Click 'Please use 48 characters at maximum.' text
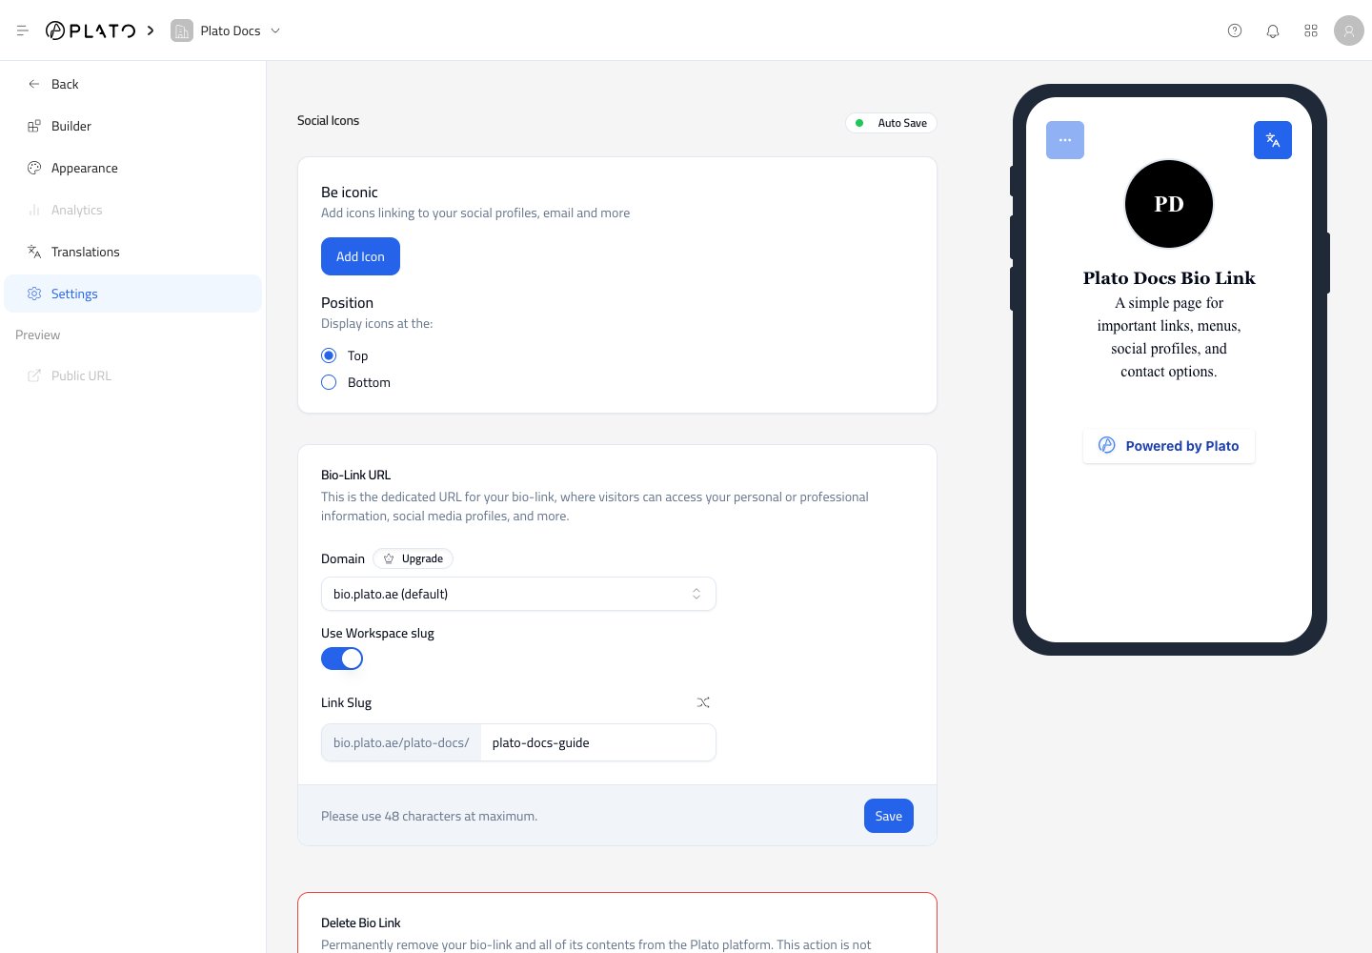 pyautogui.click(x=429, y=816)
